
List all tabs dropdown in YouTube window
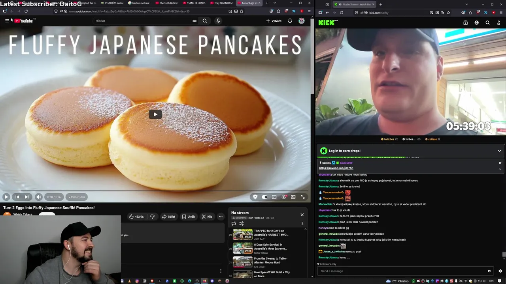pos(275,3)
